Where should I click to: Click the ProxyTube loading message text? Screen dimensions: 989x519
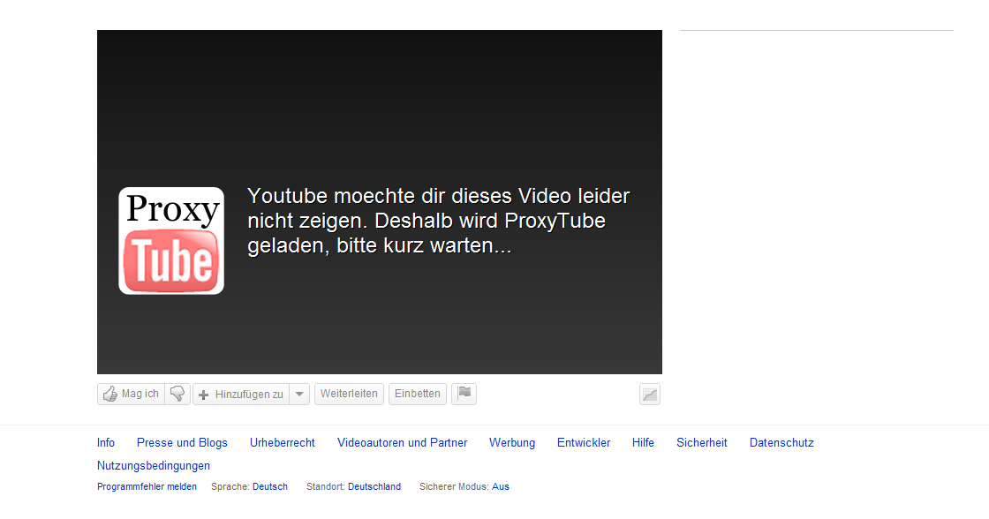pos(438,221)
